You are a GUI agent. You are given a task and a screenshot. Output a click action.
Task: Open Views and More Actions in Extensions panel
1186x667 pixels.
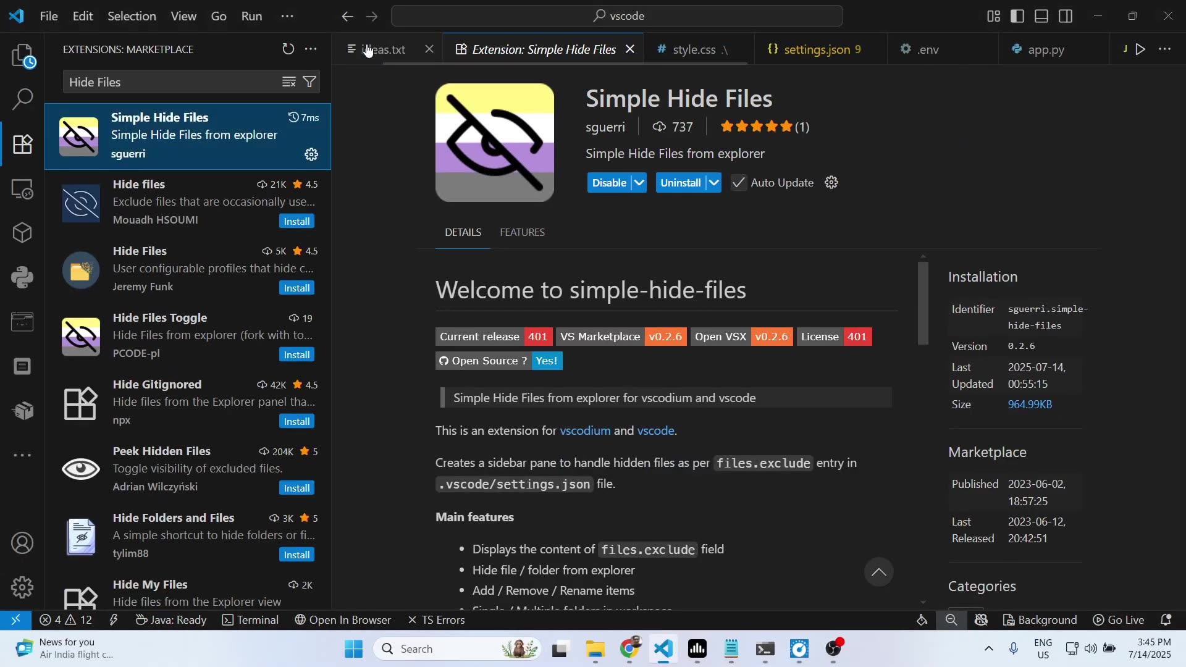(311, 49)
